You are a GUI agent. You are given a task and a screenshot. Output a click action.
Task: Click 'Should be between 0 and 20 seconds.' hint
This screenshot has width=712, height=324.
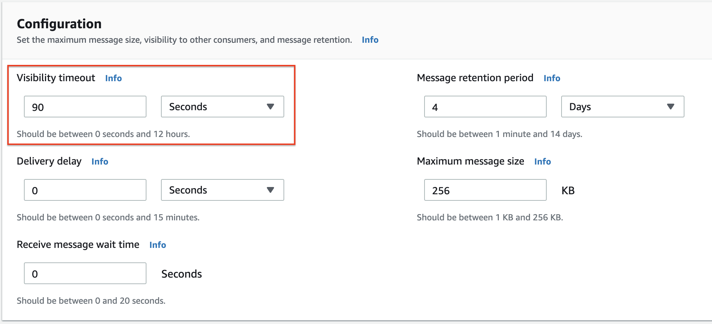click(x=91, y=301)
